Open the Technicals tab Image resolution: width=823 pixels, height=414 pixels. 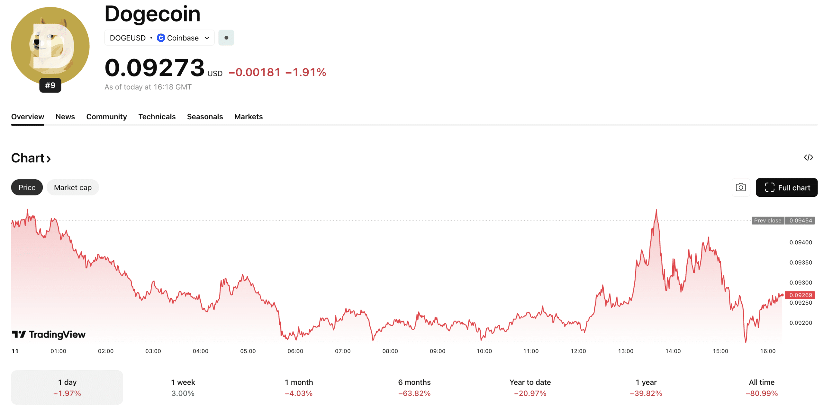tap(157, 117)
